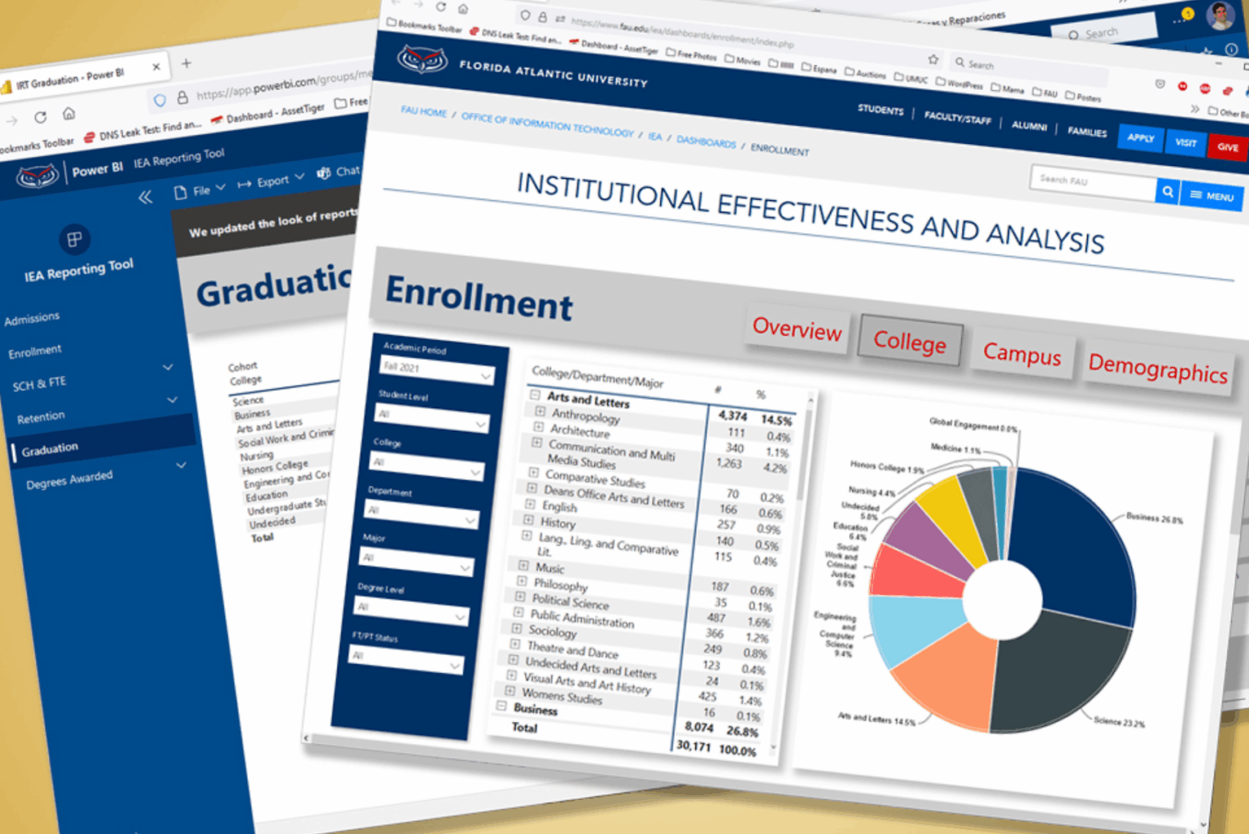
Task: Click the home icon in Power BI browser window
Action: pyautogui.click(x=69, y=113)
